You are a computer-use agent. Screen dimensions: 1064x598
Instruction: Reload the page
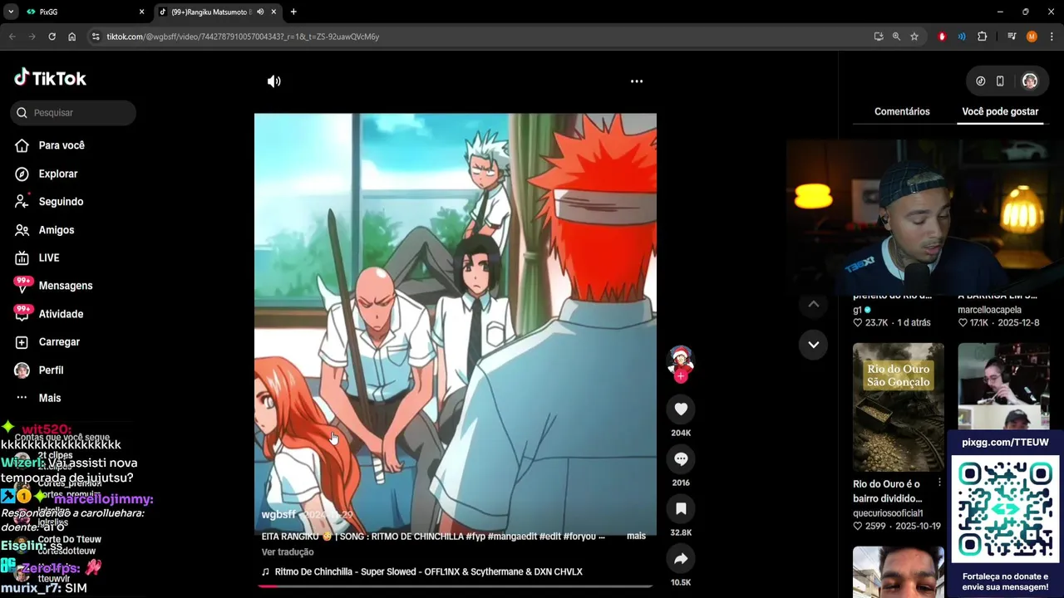tap(52, 37)
